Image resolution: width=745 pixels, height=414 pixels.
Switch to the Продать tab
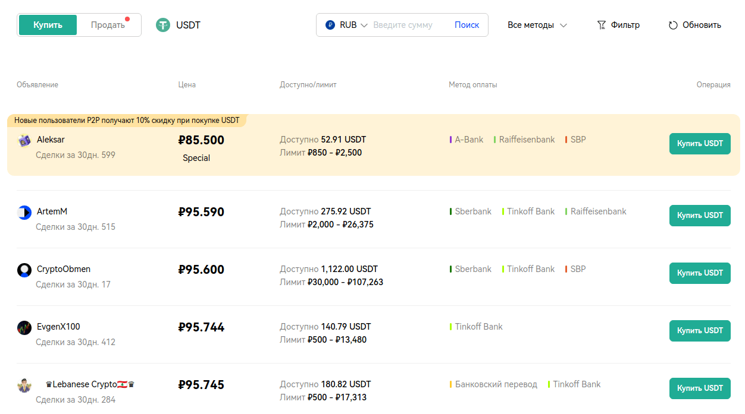tap(108, 25)
